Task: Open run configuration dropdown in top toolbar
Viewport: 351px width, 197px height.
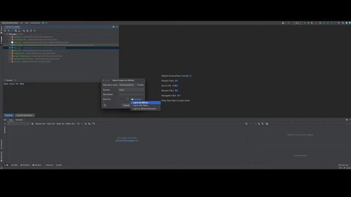Action: [x=298, y=23]
